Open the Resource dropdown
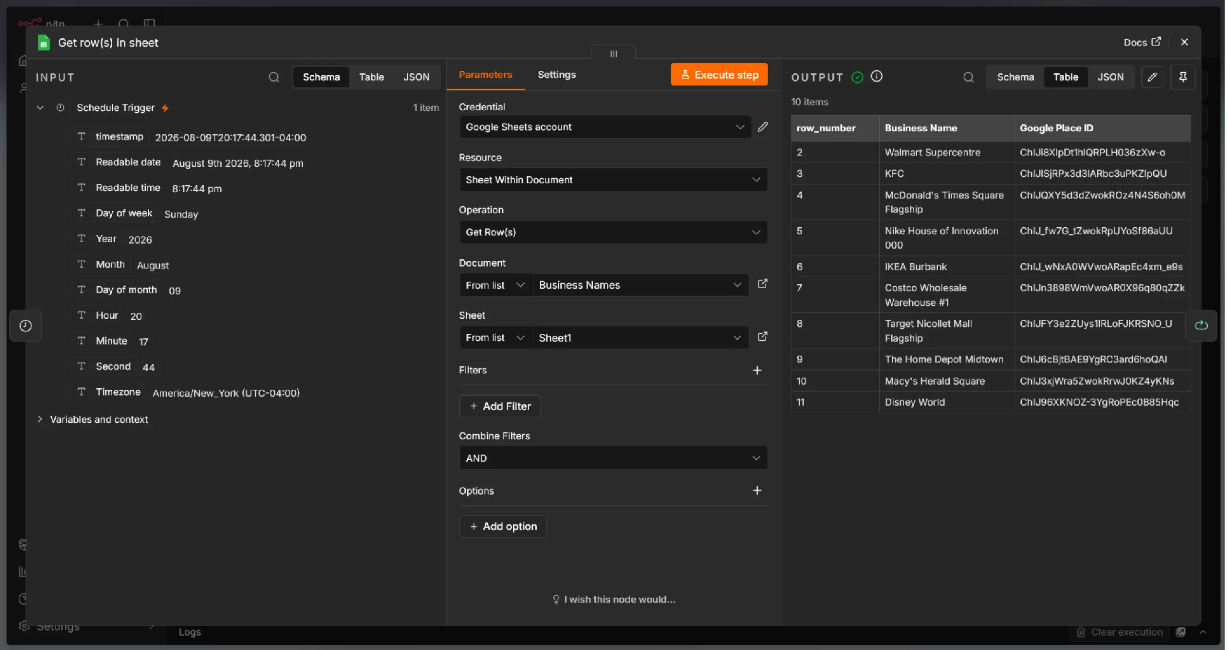This screenshot has width=1228, height=650. point(613,180)
